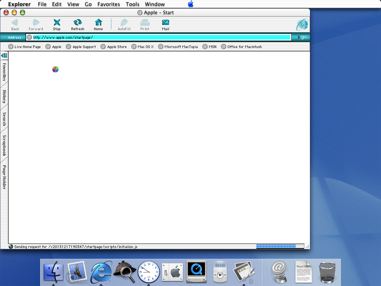Click the window resize grip corner
381x286 pixels.
(307, 247)
